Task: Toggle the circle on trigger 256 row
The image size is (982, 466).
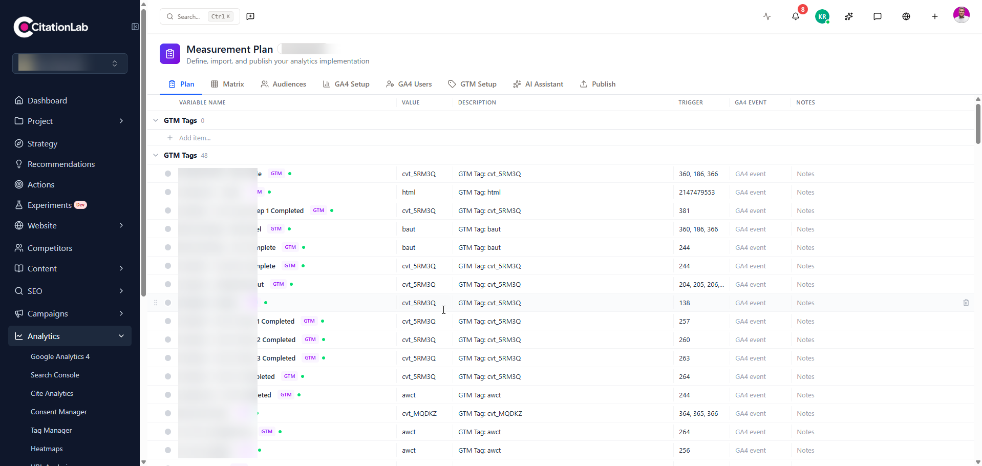Action: 168,450
